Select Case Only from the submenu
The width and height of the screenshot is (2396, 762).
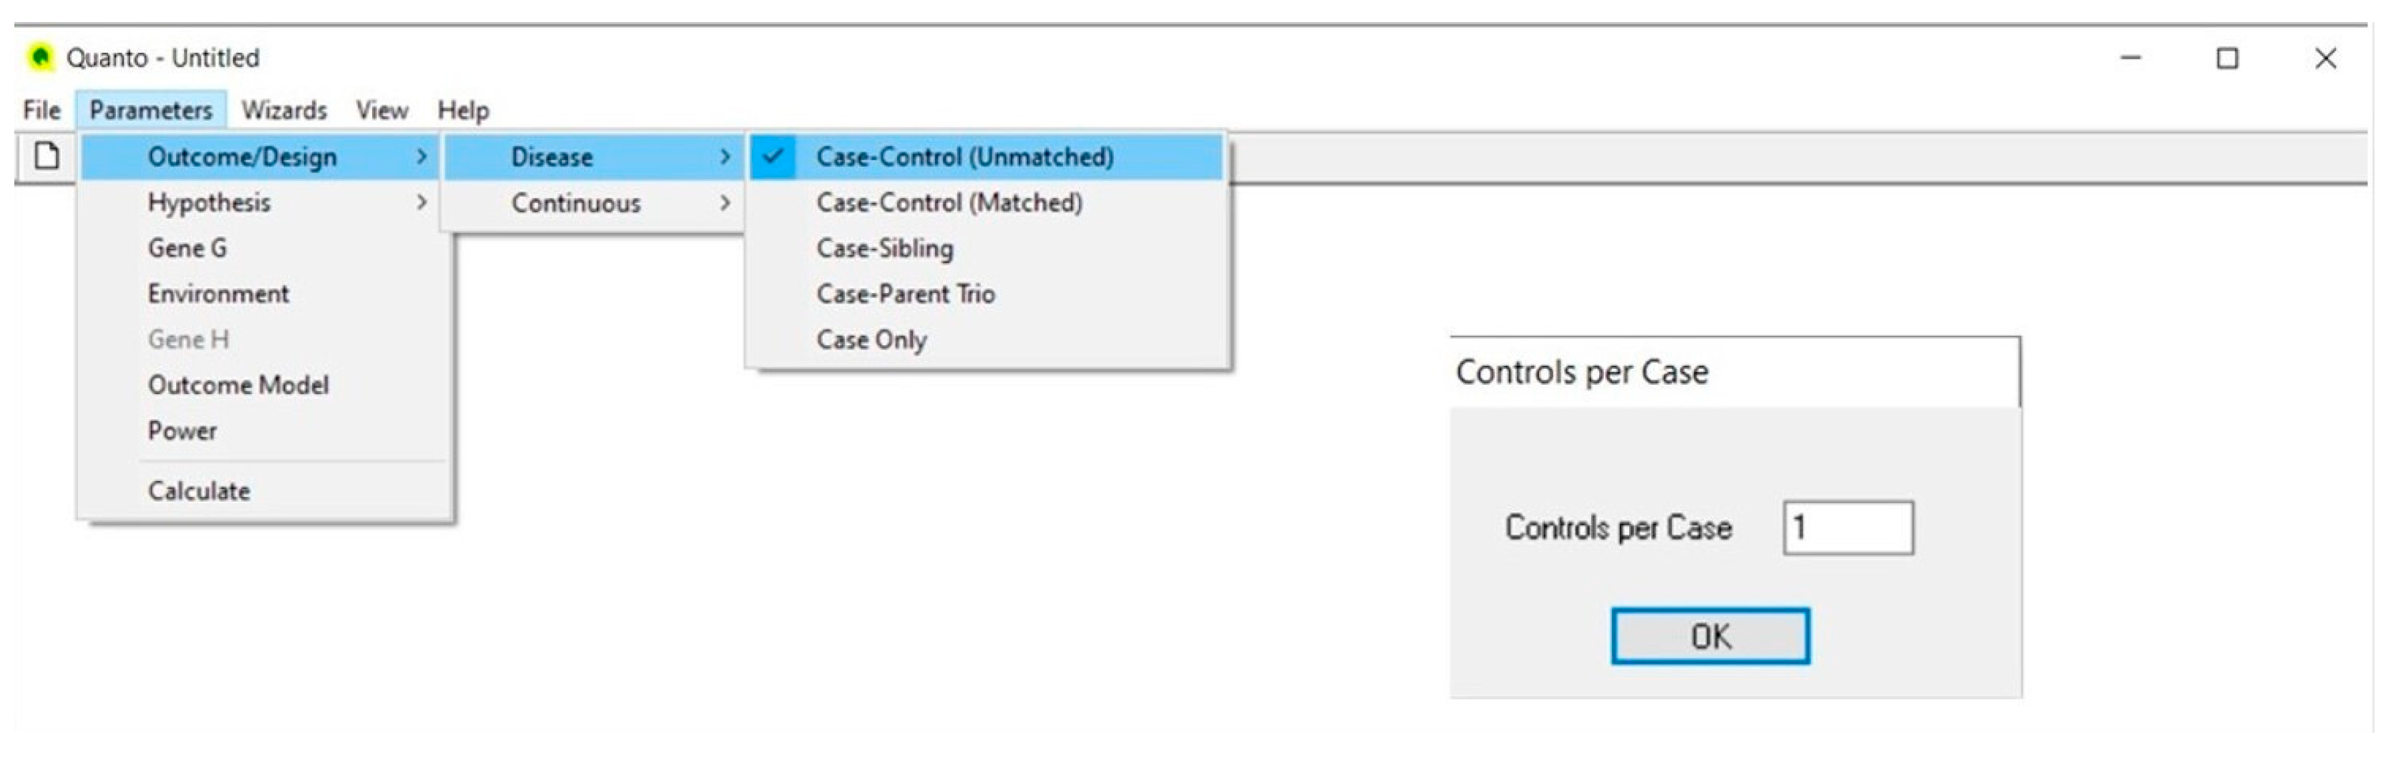coord(871,339)
